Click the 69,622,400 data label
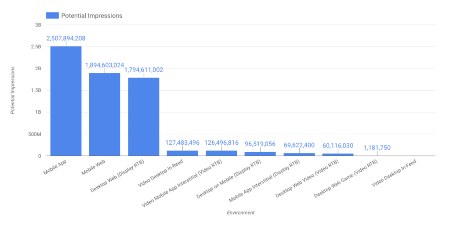Screen dimensions: 450x229 [299, 144]
